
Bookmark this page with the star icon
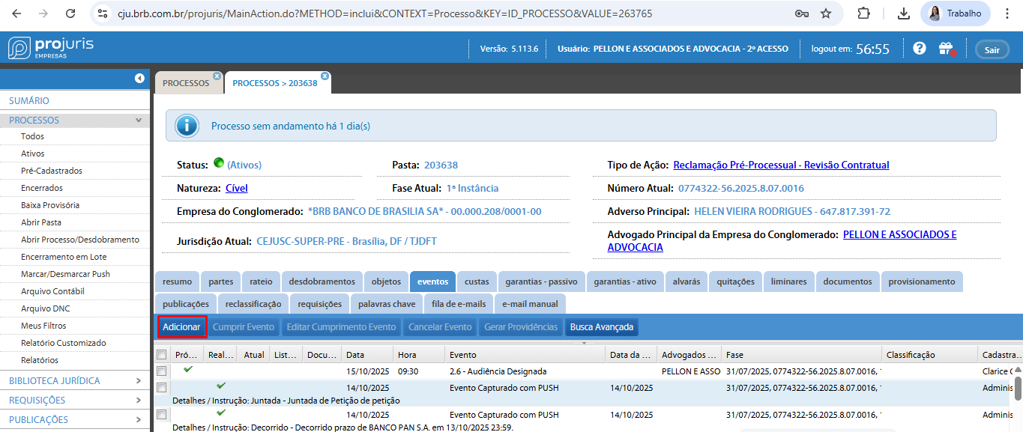pyautogui.click(x=826, y=13)
